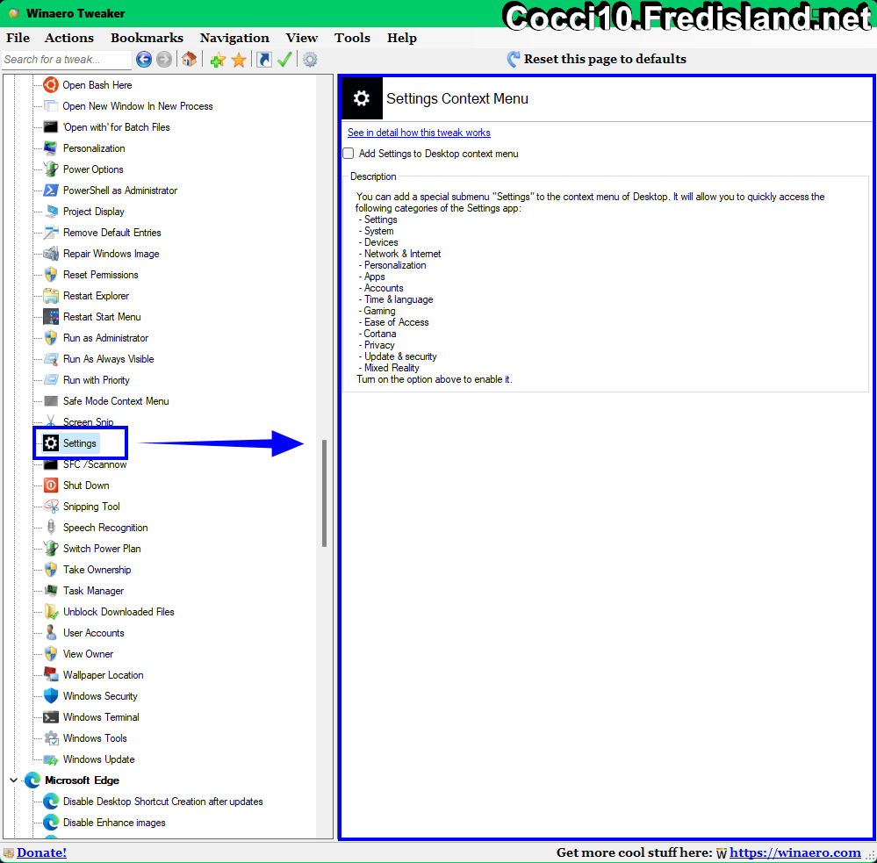Select 'Open with' for Batch Files item
Viewport: 877px width, 863px height.
click(117, 127)
